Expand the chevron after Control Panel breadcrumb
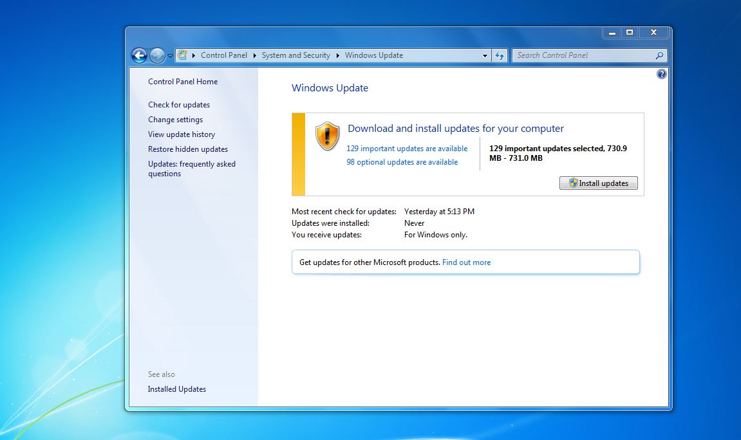This screenshot has width=741, height=440. point(255,55)
